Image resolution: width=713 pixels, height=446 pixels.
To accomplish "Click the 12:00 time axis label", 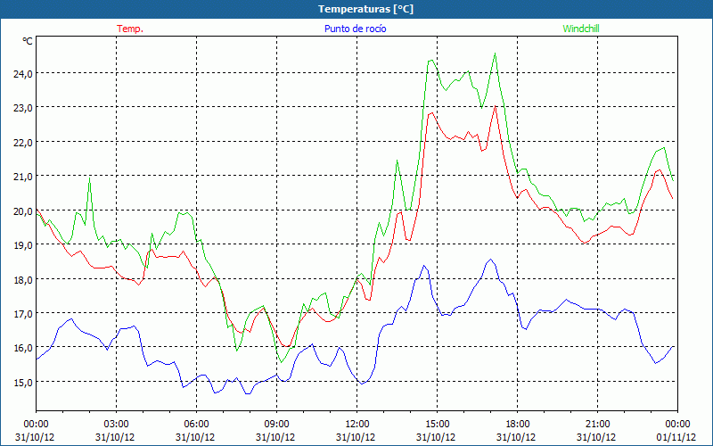I will tap(357, 425).
